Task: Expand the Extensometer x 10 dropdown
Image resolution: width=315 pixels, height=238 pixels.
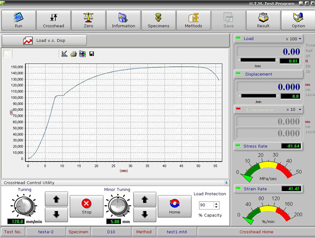Action: 299,109
